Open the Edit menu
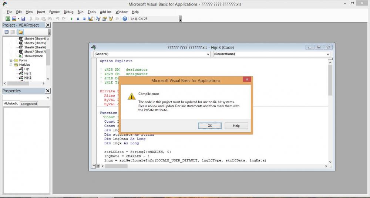The width and height of the screenshot is (370, 198). coord(19,12)
